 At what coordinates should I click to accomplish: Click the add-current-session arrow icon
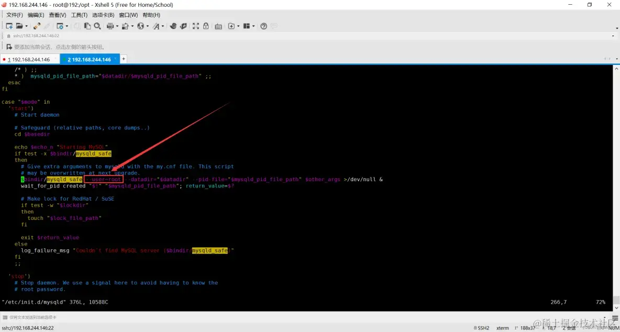pos(9,47)
